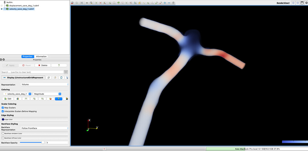The height and width of the screenshot is (151, 308).
Task: Split the view vertically
Action: [x=298, y=3]
